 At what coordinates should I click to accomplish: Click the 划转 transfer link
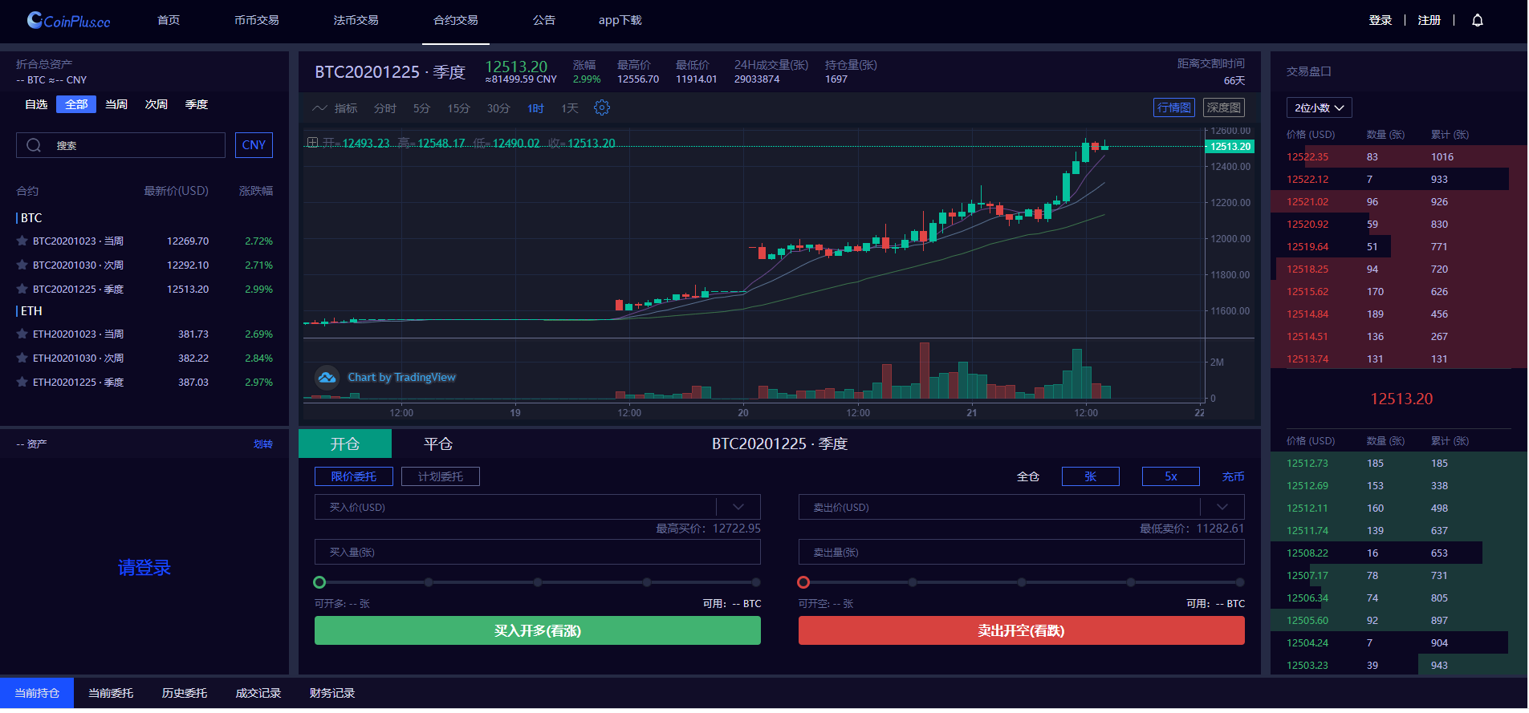pos(263,444)
